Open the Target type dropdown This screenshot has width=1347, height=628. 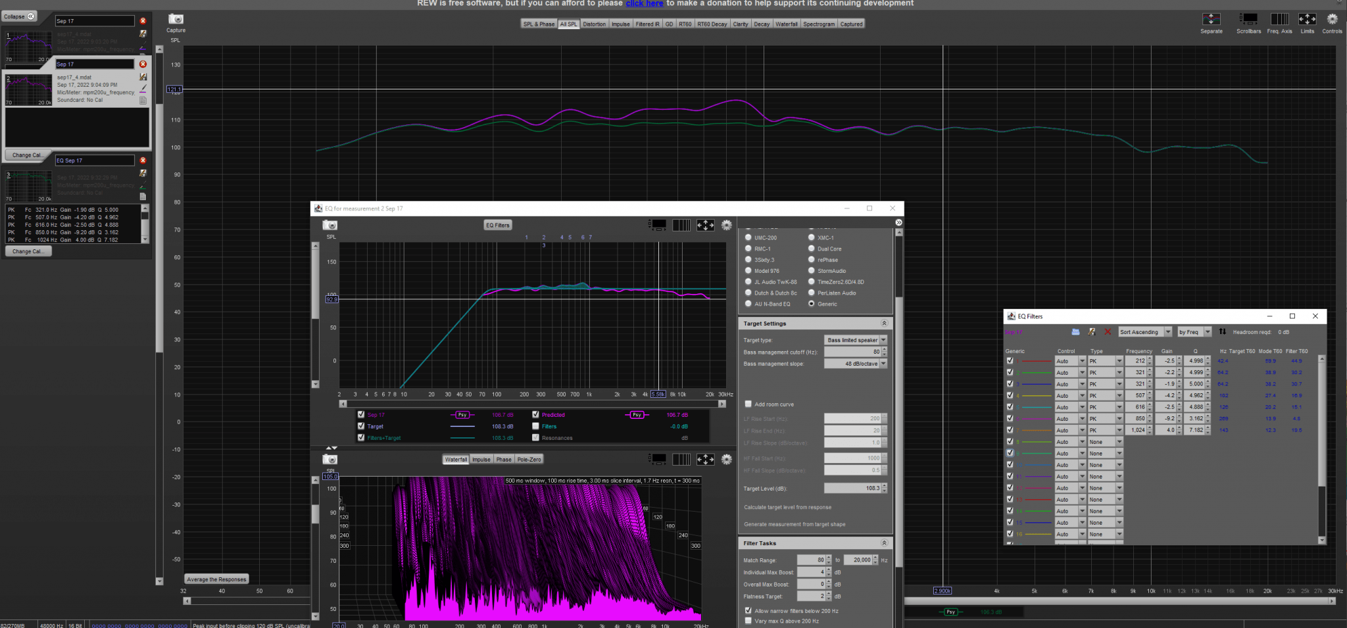click(x=856, y=340)
